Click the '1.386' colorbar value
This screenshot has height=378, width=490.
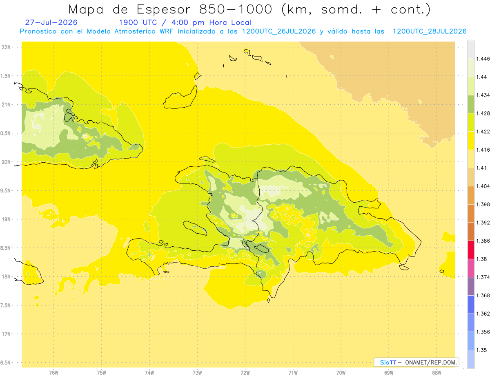pyautogui.click(x=483, y=241)
